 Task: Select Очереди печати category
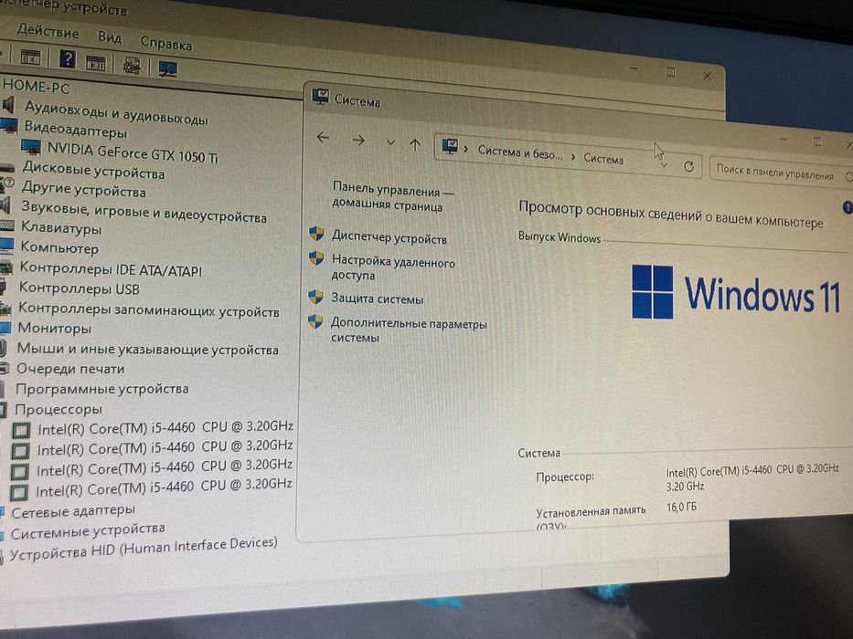point(70,369)
